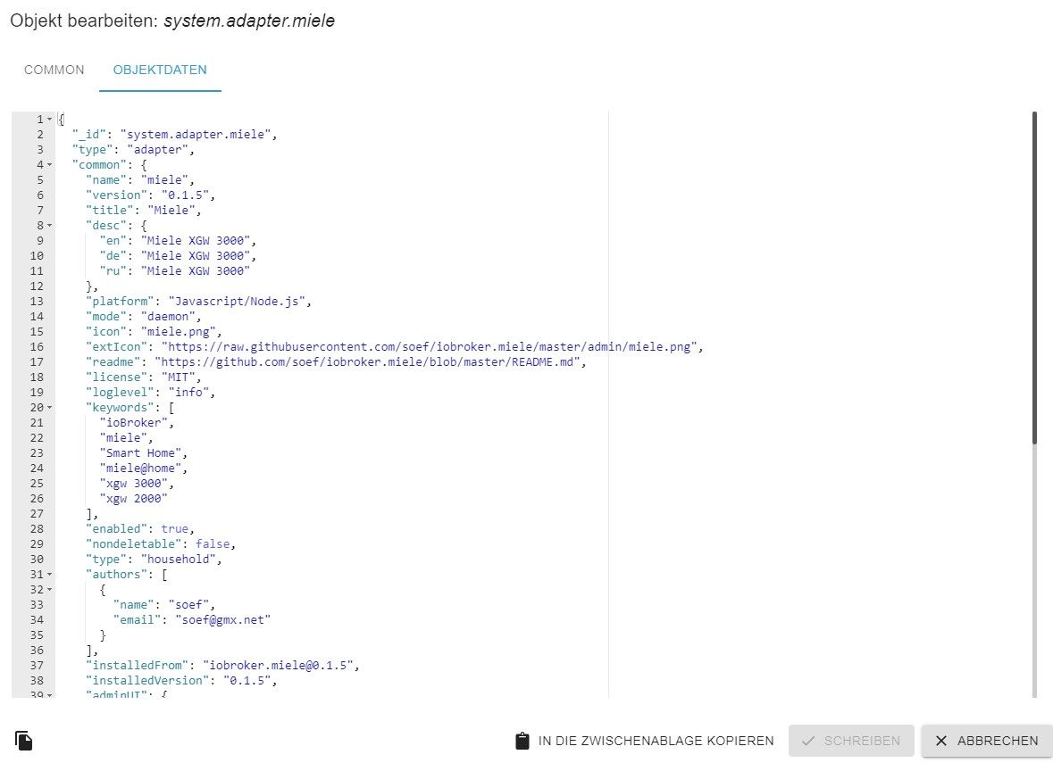
Task: Fold the "keywords" array at line 20
Action: pyautogui.click(x=49, y=408)
